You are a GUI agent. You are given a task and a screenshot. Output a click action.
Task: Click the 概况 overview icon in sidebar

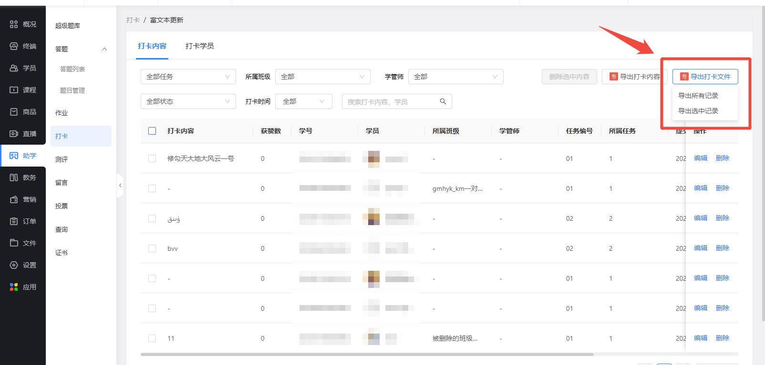[x=14, y=24]
